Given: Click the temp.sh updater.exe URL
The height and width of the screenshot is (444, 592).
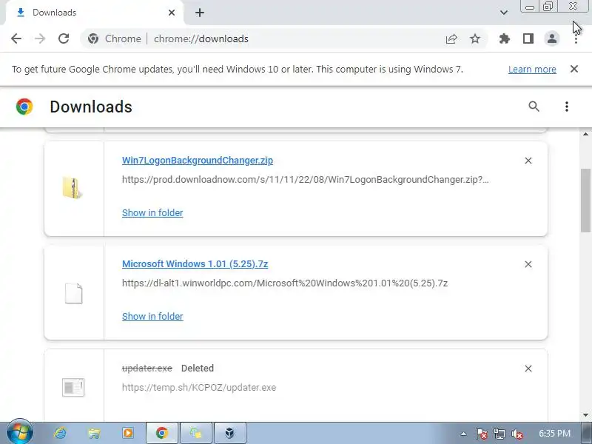Looking at the screenshot, I should click(x=199, y=387).
